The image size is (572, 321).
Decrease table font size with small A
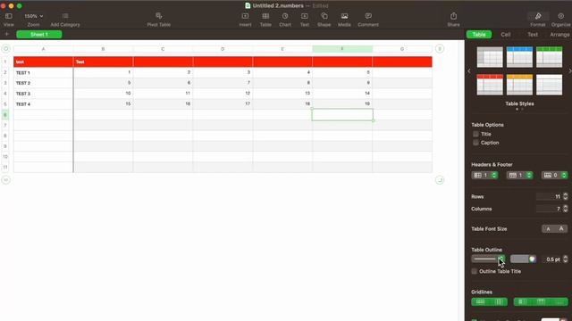point(548,229)
